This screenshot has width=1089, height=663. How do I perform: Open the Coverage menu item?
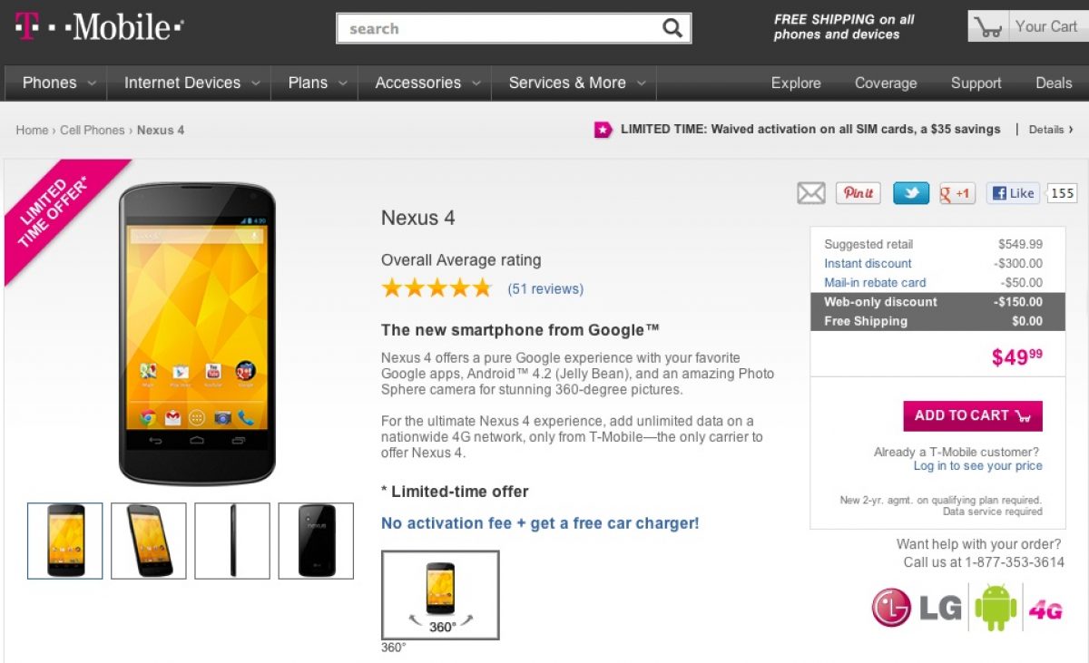[886, 83]
